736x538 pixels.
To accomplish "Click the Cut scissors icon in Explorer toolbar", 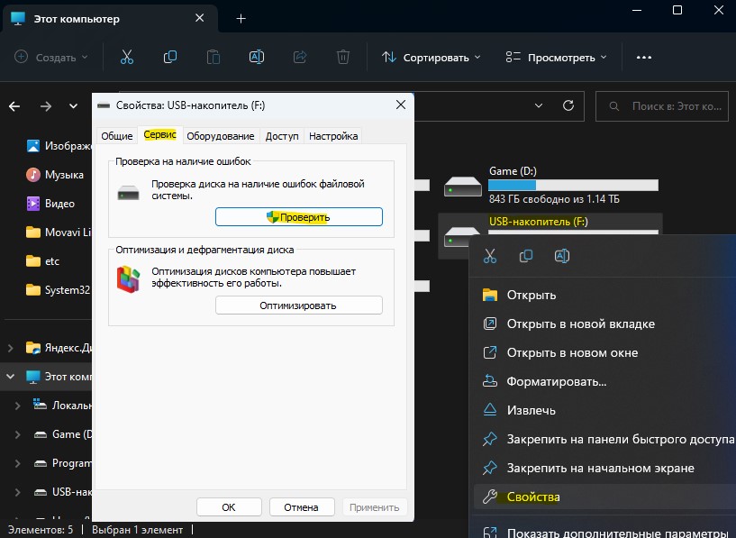I will [127, 58].
